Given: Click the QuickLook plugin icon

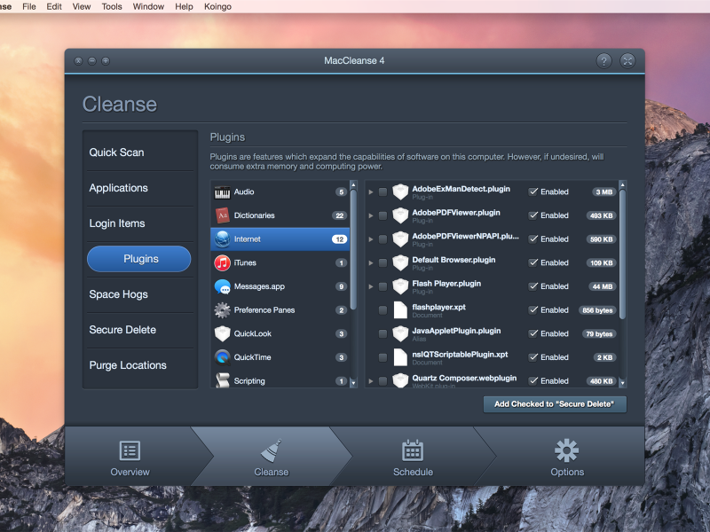Looking at the screenshot, I should coord(222,334).
